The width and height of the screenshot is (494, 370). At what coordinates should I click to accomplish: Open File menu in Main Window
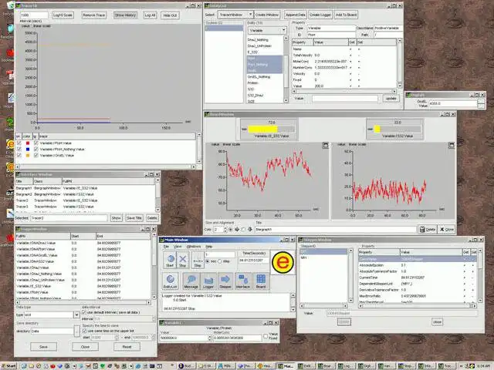click(x=167, y=247)
